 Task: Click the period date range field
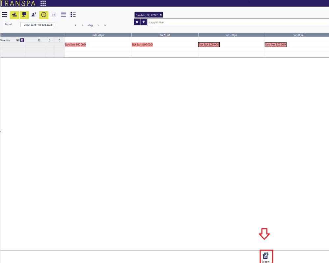[x=38, y=25]
